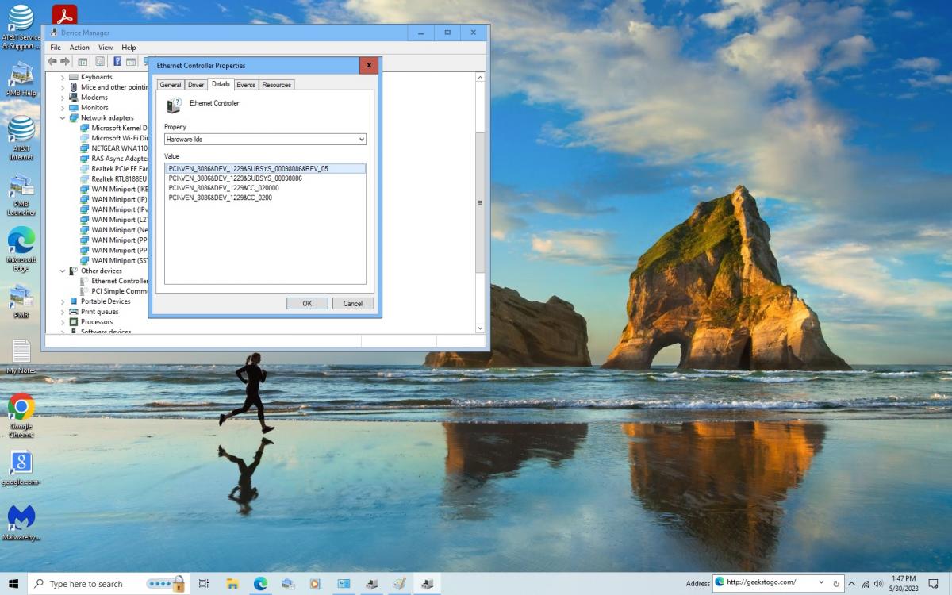Click the Help question-mark toolbar icon in Device Manager
The width and height of the screenshot is (952, 595).
(x=117, y=61)
